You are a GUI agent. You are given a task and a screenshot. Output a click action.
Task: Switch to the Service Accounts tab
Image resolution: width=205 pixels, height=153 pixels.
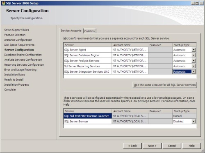click(x=71, y=31)
